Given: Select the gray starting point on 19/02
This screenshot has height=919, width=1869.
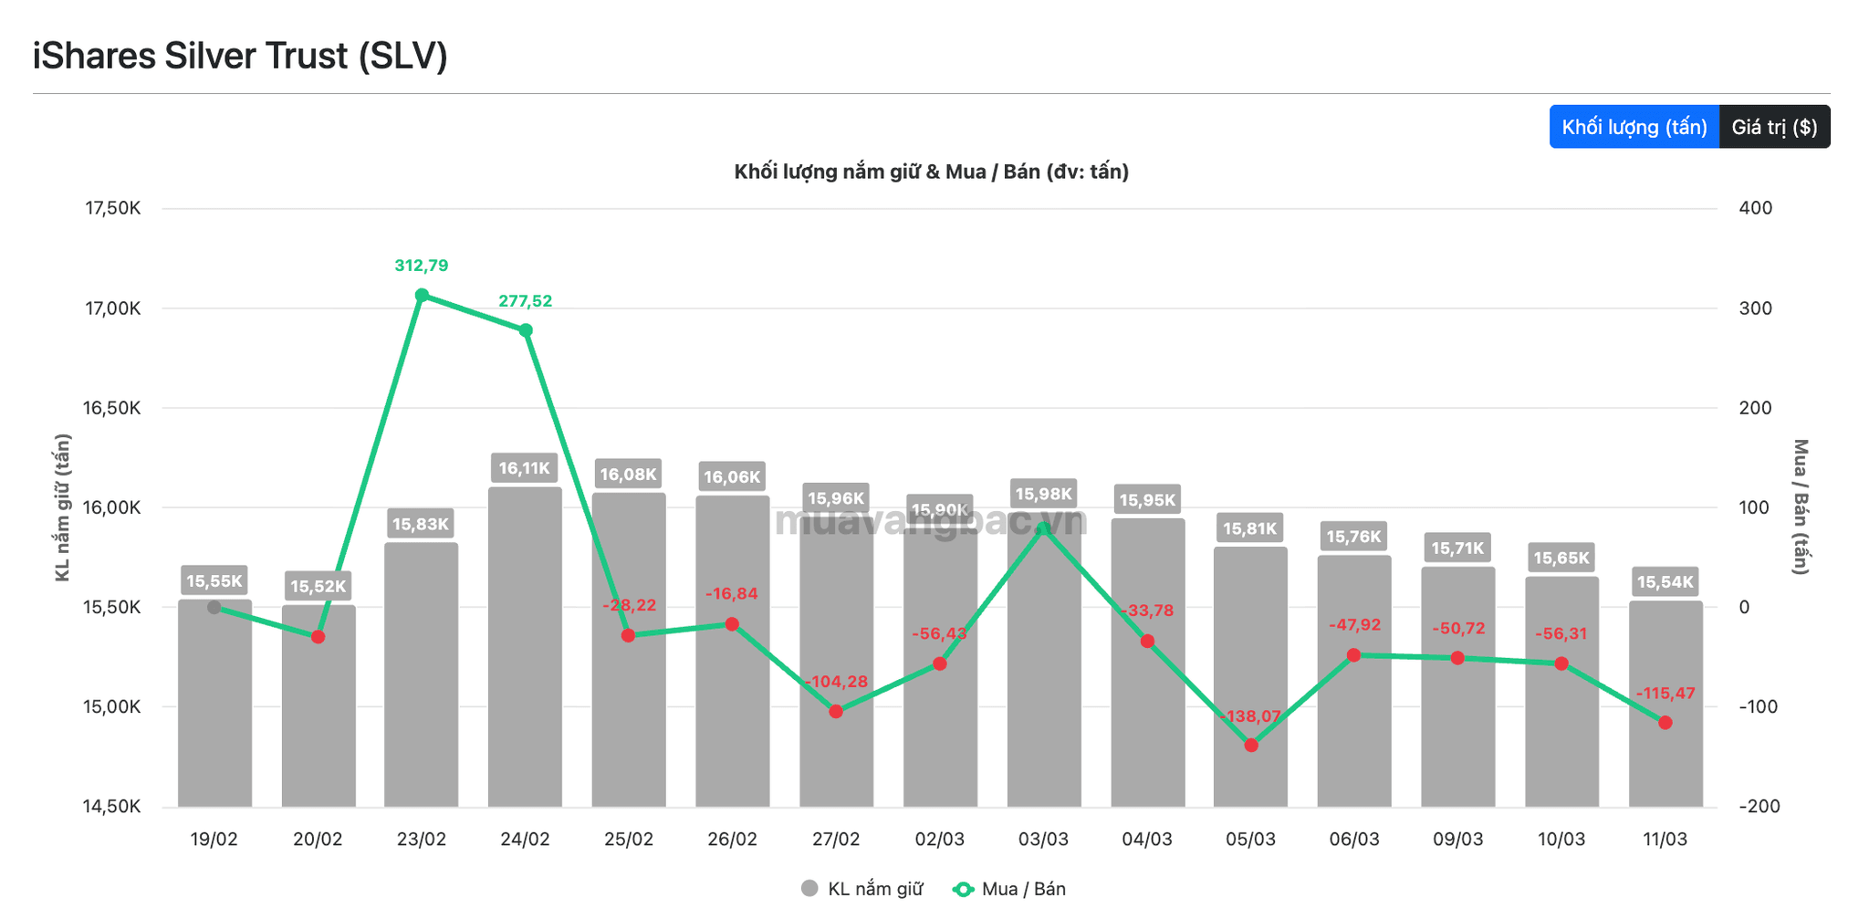Looking at the screenshot, I should [x=214, y=608].
